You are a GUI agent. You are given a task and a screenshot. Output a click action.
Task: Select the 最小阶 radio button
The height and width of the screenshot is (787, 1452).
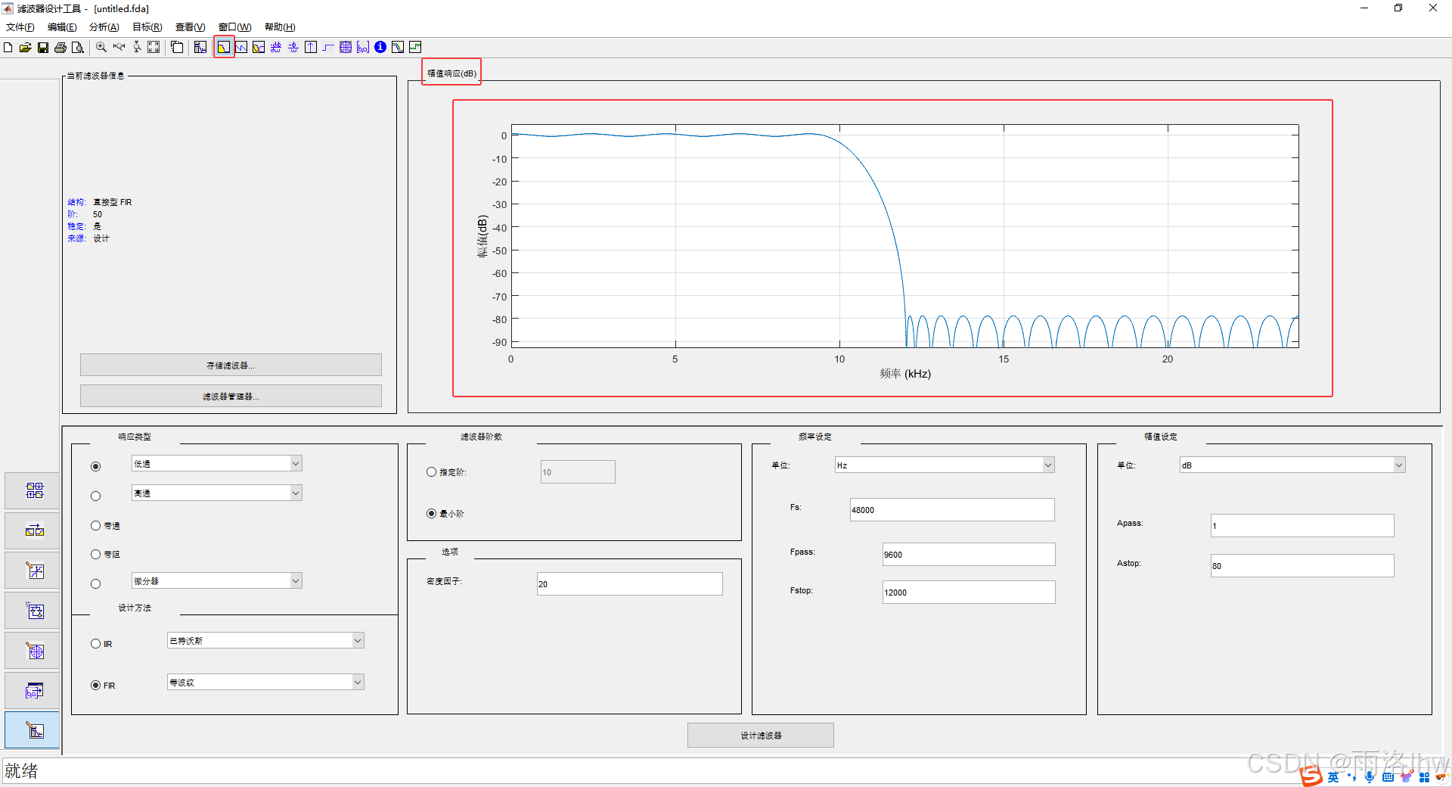click(431, 514)
